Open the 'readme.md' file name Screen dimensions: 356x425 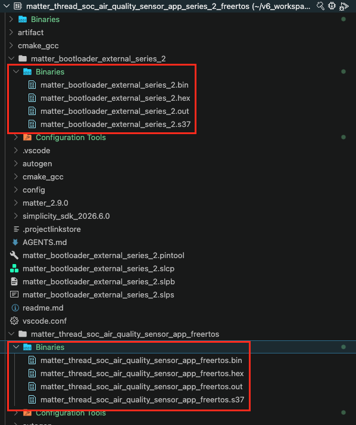coord(43,308)
